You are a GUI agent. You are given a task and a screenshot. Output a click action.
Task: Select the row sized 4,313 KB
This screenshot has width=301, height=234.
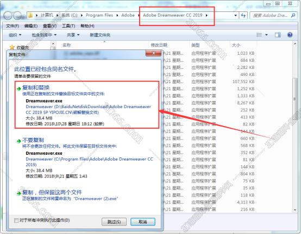pos(209,203)
